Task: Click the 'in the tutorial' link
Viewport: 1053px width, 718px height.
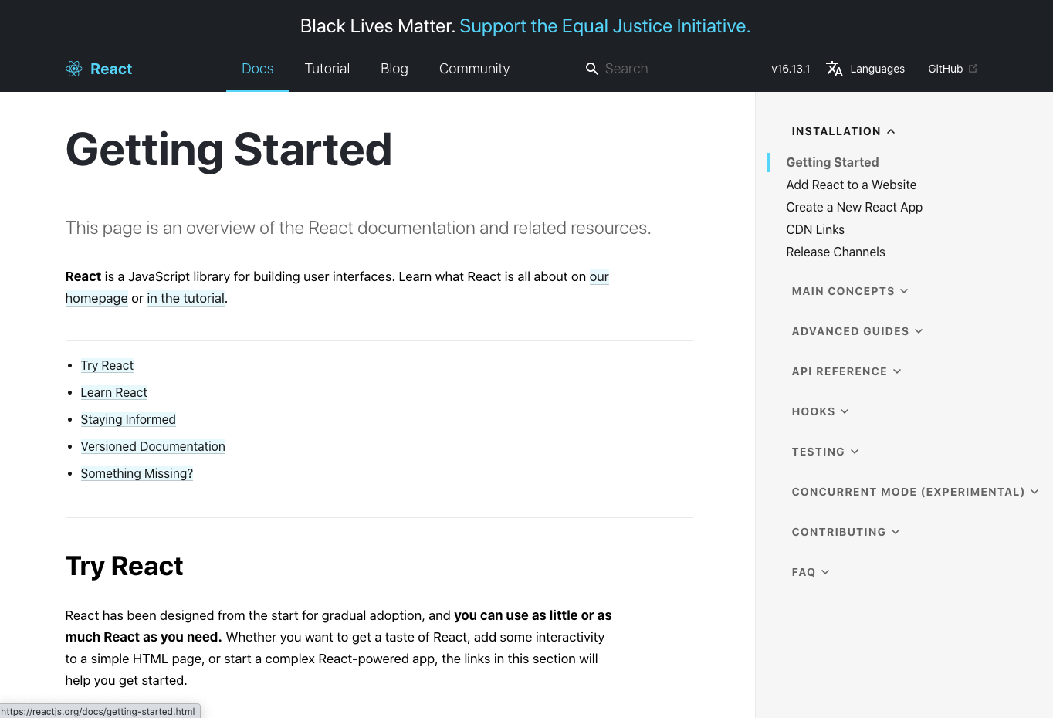Action: 186,298
